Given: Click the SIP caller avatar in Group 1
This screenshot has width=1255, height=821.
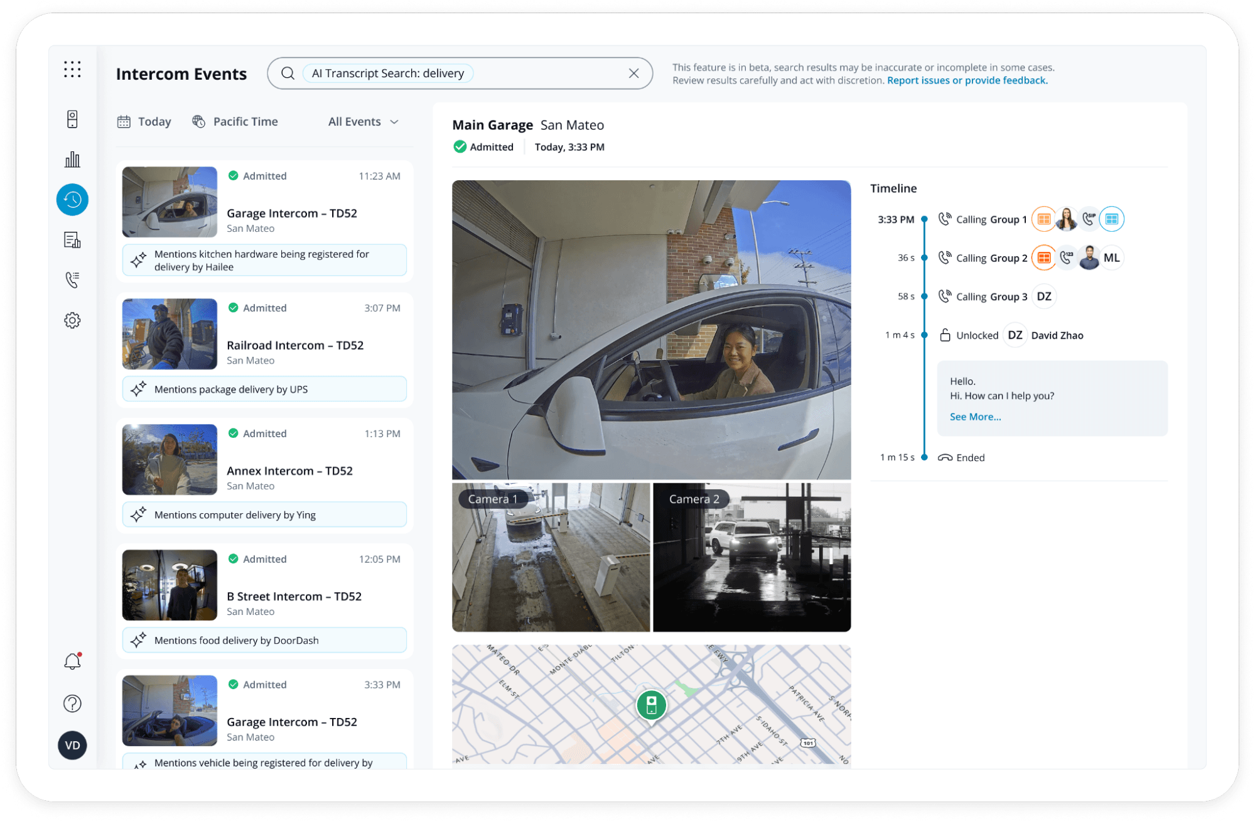Looking at the screenshot, I should (x=1089, y=219).
